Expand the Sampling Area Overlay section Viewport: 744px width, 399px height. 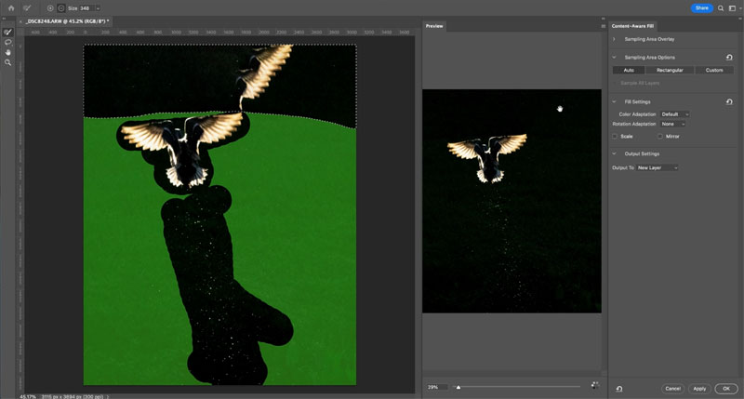click(615, 39)
